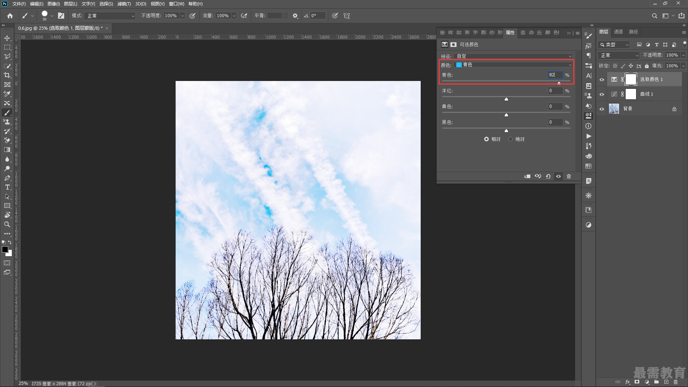Delete the adjustment layer via trash icon

point(569,176)
